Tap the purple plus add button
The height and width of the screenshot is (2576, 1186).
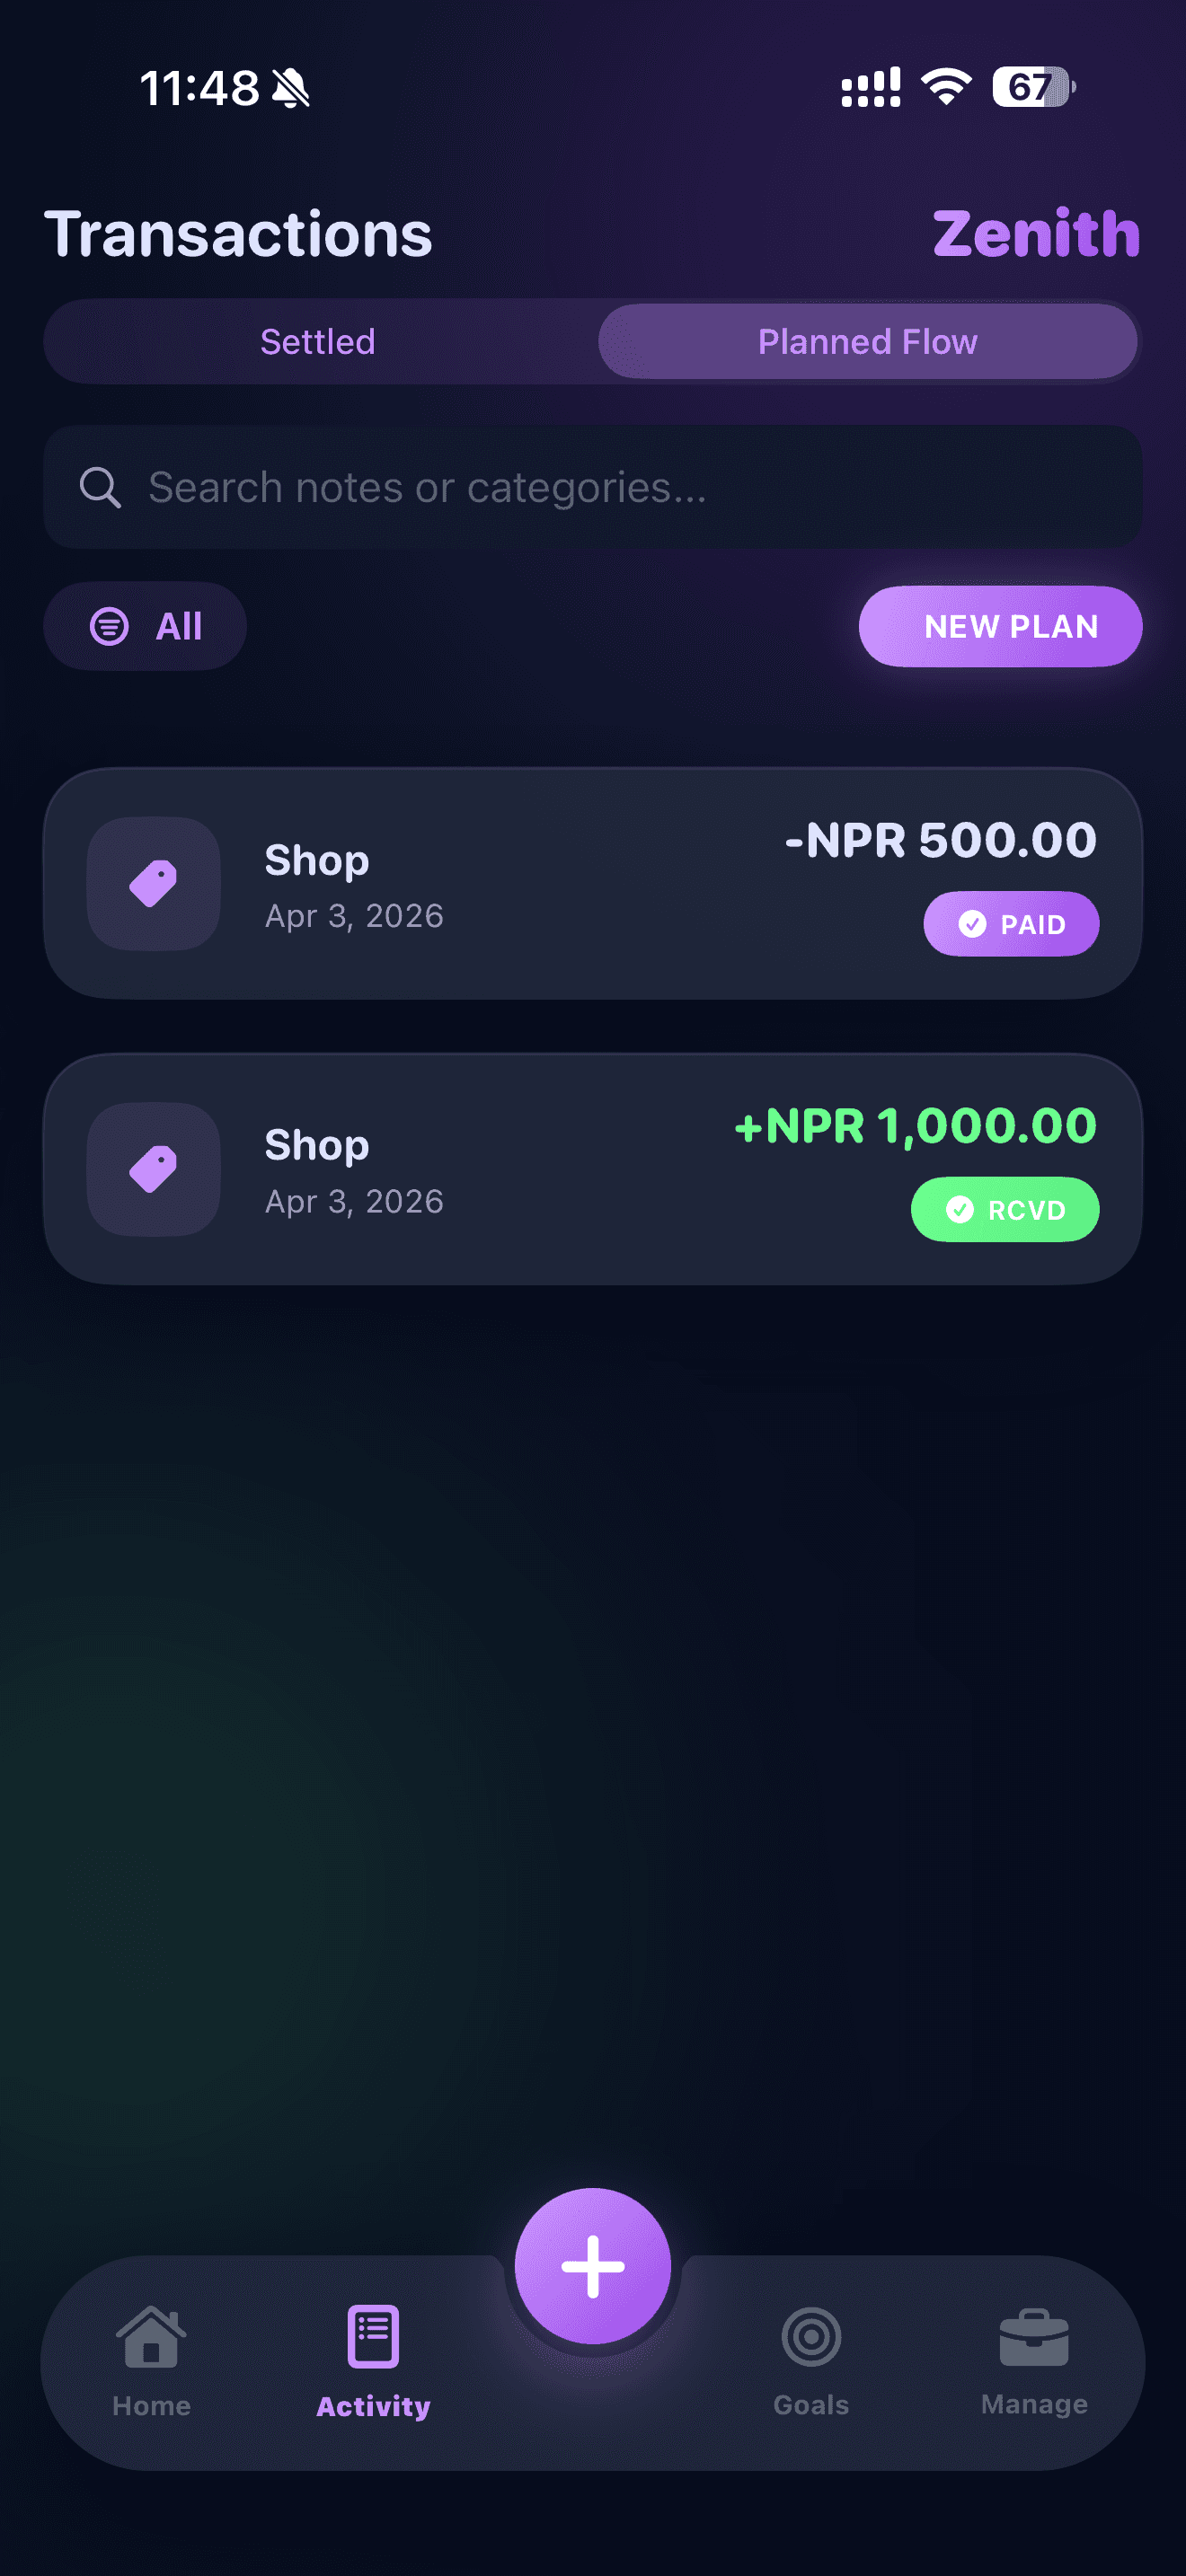coord(593,2266)
